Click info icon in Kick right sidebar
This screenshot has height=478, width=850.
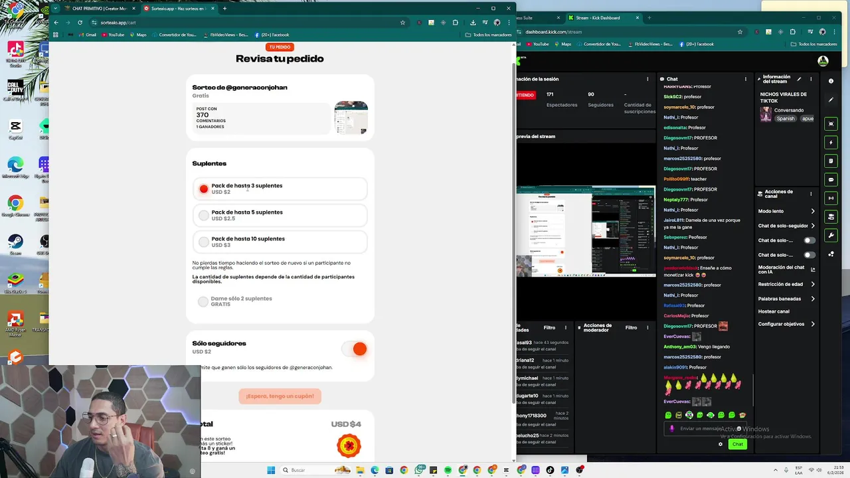(x=831, y=81)
